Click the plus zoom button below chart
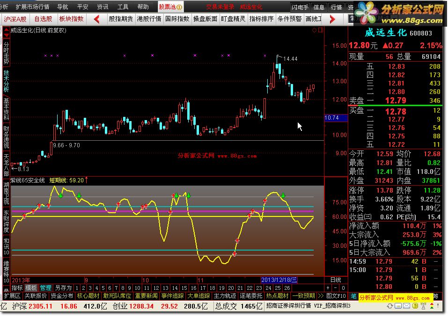Screen dimensions: 448x316 coord(328,288)
